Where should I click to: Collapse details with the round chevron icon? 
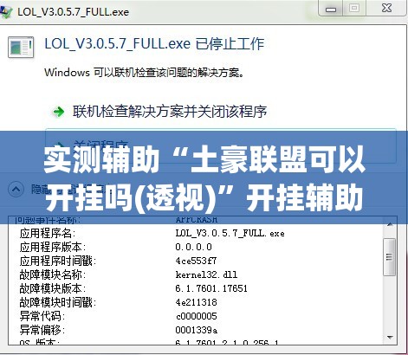16,190
